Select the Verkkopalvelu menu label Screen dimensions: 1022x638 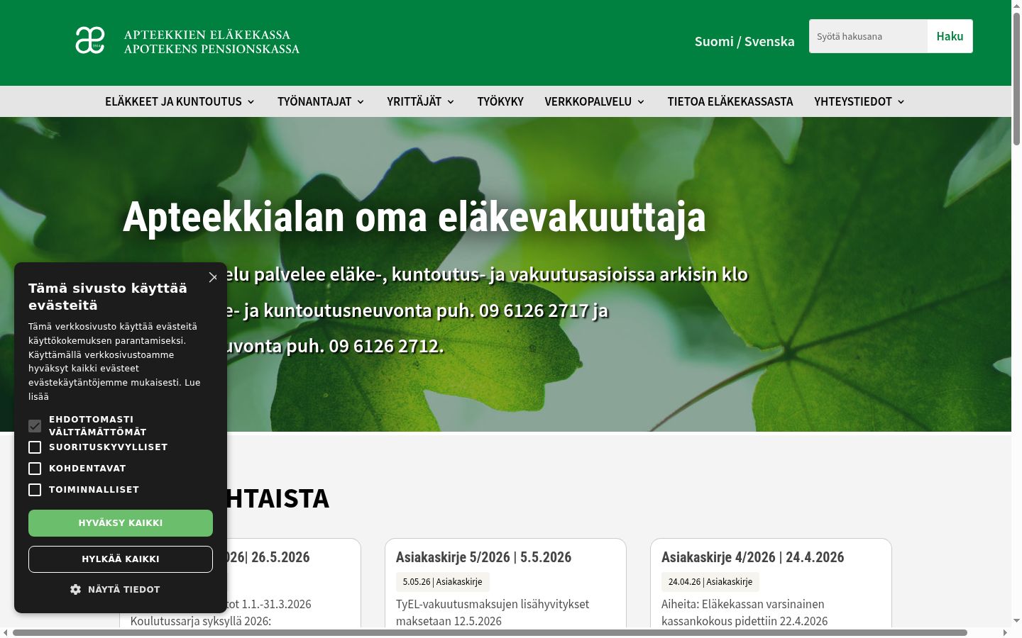[x=588, y=101]
